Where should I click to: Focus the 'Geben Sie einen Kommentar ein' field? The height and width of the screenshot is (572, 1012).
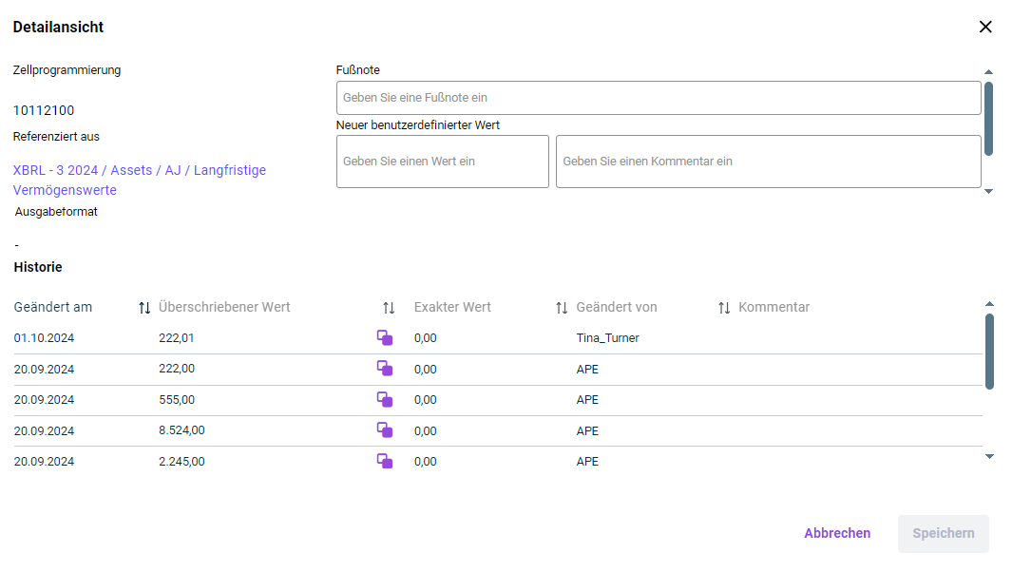click(768, 162)
